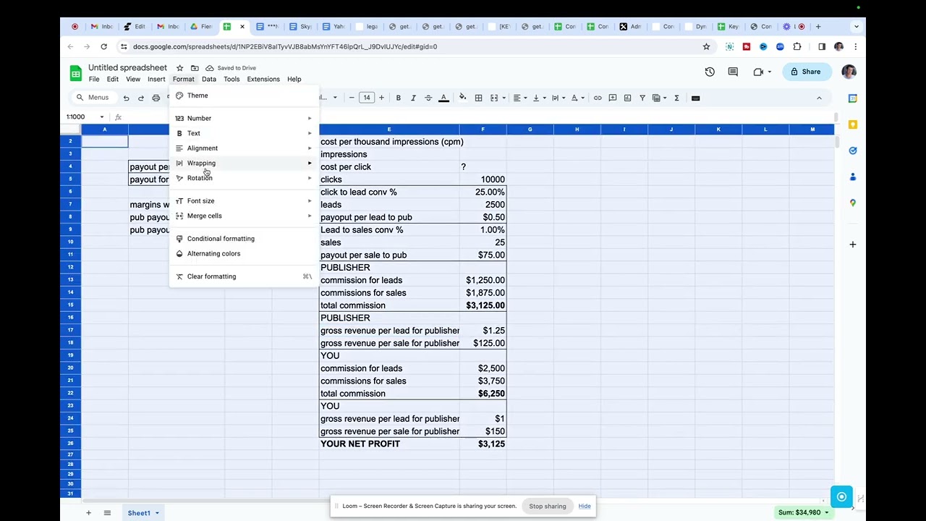Click the Saved to Drive status
This screenshot has width=926, height=521.
231,68
